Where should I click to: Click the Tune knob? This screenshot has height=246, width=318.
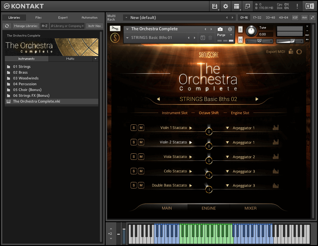251,31
